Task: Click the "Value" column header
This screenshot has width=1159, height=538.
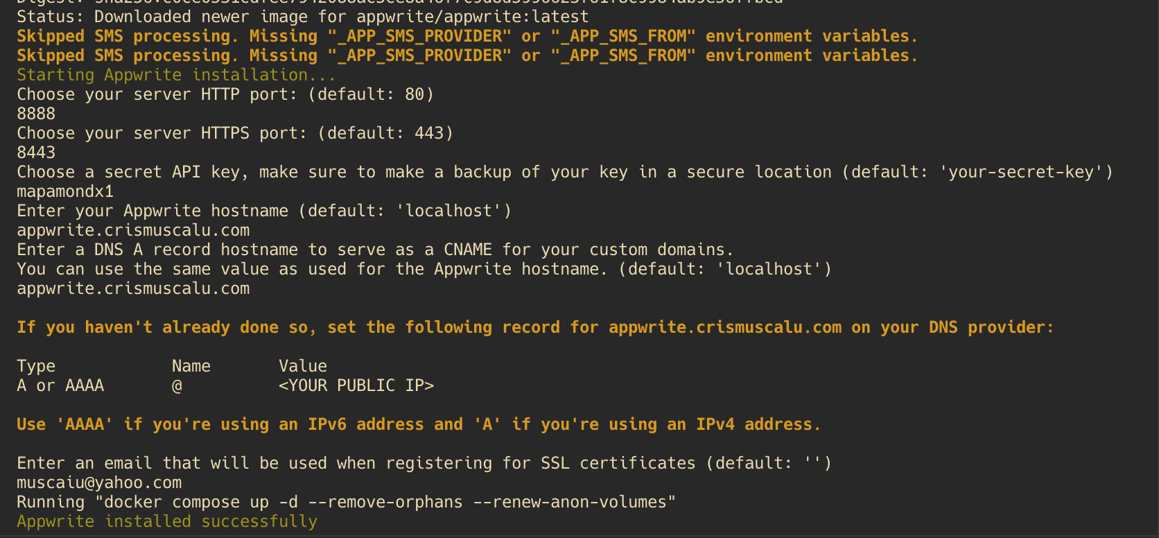Action: [303, 366]
